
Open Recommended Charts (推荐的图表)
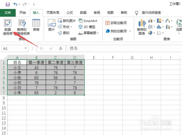coord(142,23)
